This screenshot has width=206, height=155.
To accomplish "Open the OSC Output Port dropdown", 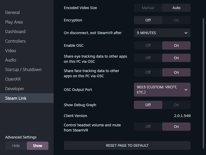I will (x=162, y=90).
